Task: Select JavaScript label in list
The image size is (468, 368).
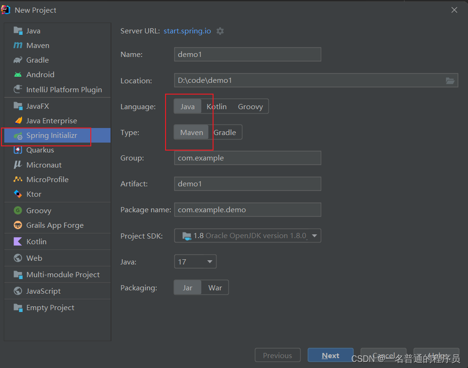Action: point(43,291)
